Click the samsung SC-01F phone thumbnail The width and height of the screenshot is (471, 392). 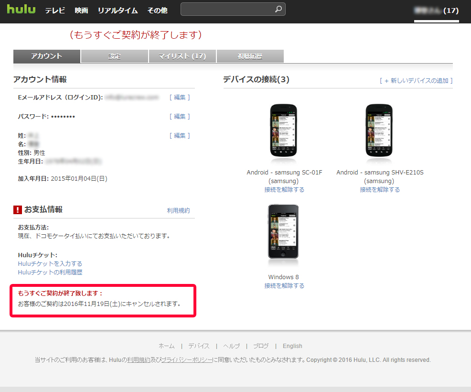pyautogui.click(x=284, y=130)
